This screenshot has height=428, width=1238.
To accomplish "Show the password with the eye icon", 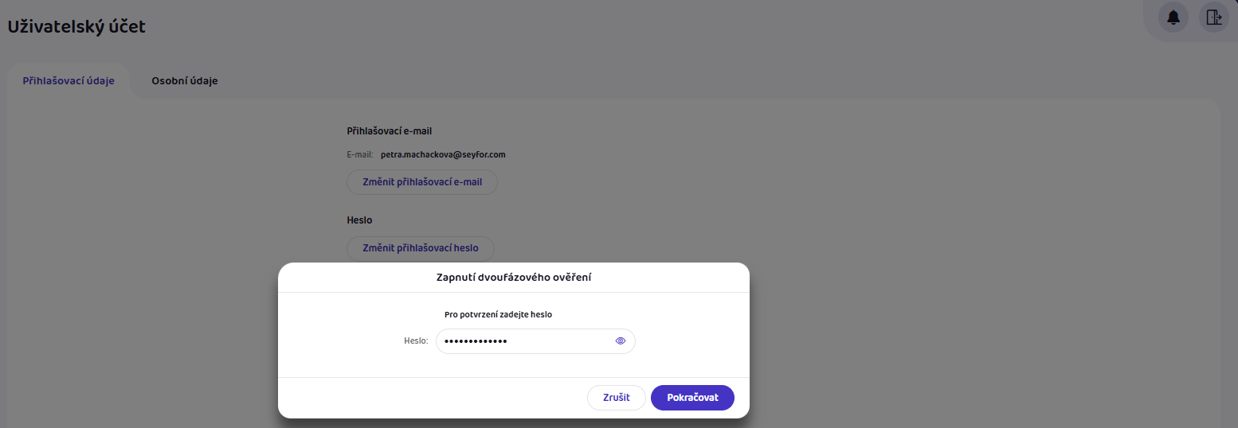I will click(621, 341).
